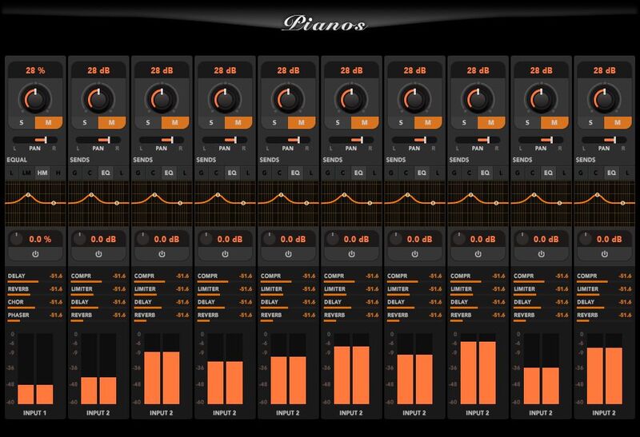Image resolution: width=640 pixels, height=437 pixels.
Task: Open the C tab in the second strip's SENDS
Action: (90, 173)
